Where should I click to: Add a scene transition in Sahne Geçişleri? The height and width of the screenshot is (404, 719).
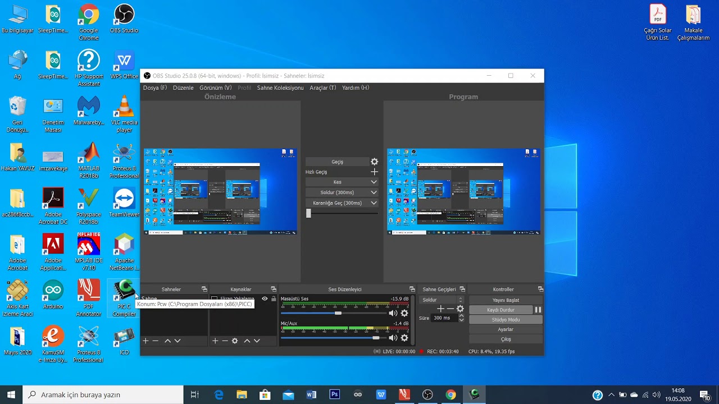tap(440, 309)
